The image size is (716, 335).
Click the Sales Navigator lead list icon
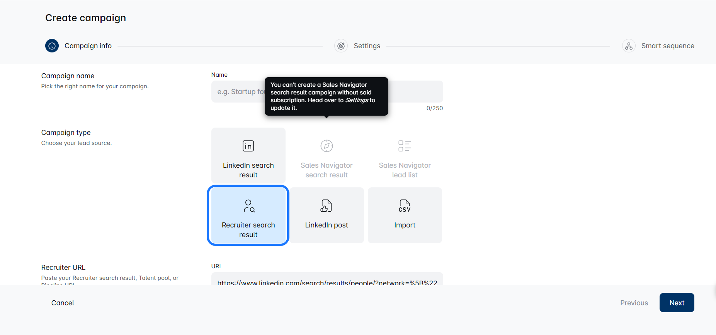(405, 146)
